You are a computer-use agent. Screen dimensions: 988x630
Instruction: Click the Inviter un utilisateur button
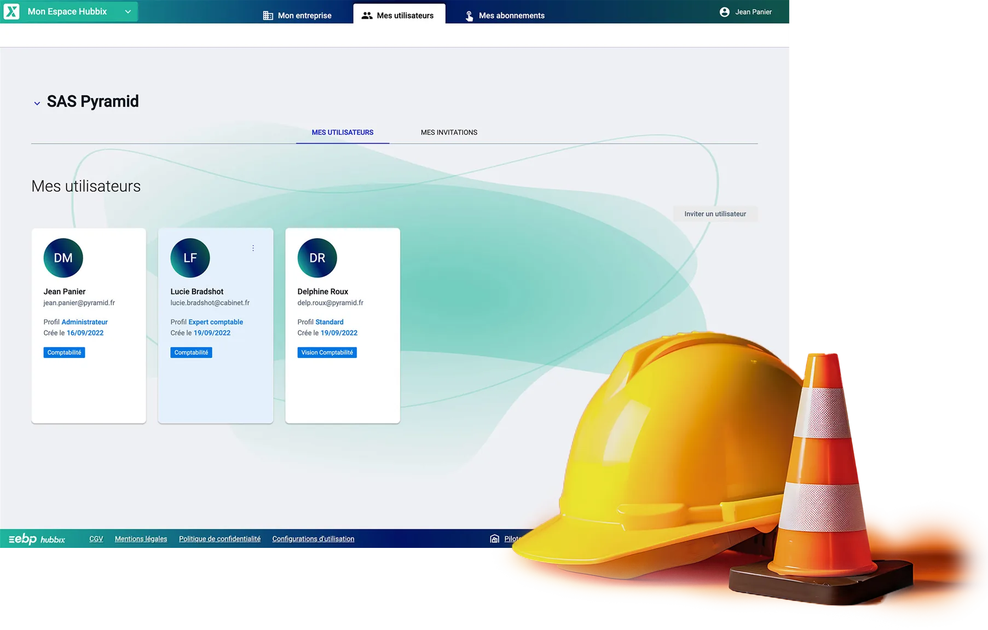(x=715, y=214)
